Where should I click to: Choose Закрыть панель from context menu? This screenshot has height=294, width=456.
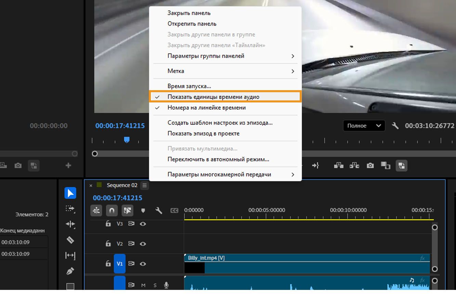click(189, 13)
